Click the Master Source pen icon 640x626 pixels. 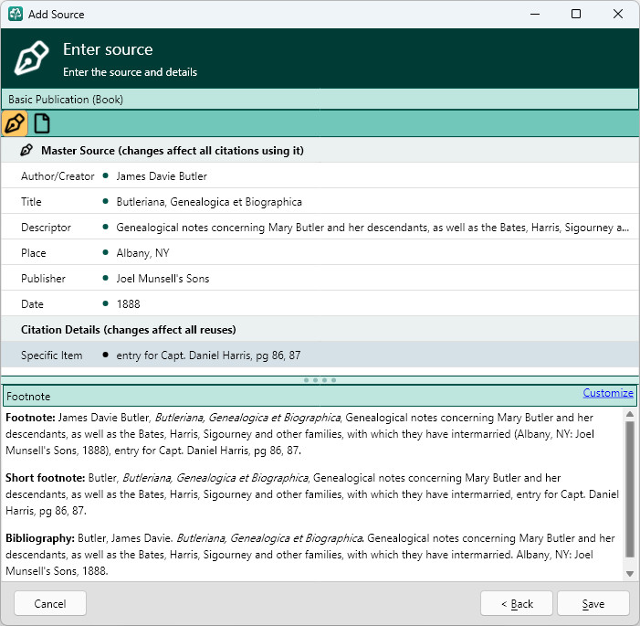pos(26,151)
